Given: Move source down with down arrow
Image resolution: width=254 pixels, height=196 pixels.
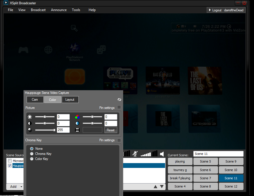Looking at the screenshot, I should (162, 187).
